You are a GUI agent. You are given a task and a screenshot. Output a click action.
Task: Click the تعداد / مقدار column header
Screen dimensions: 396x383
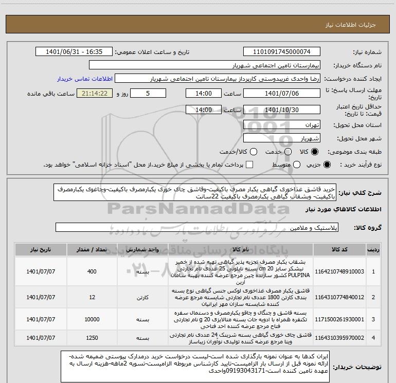click(92, 250)
